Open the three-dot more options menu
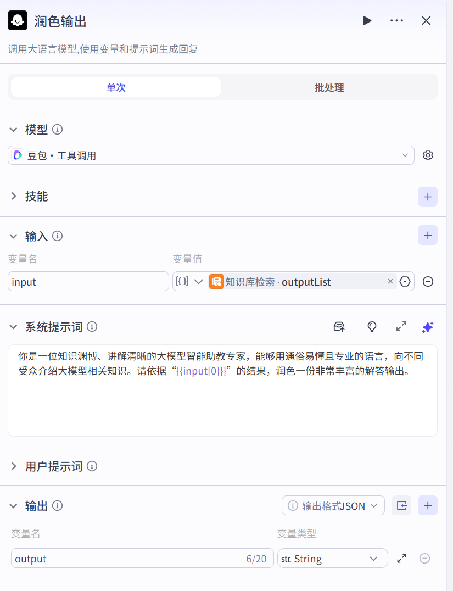 coord(396,21)
